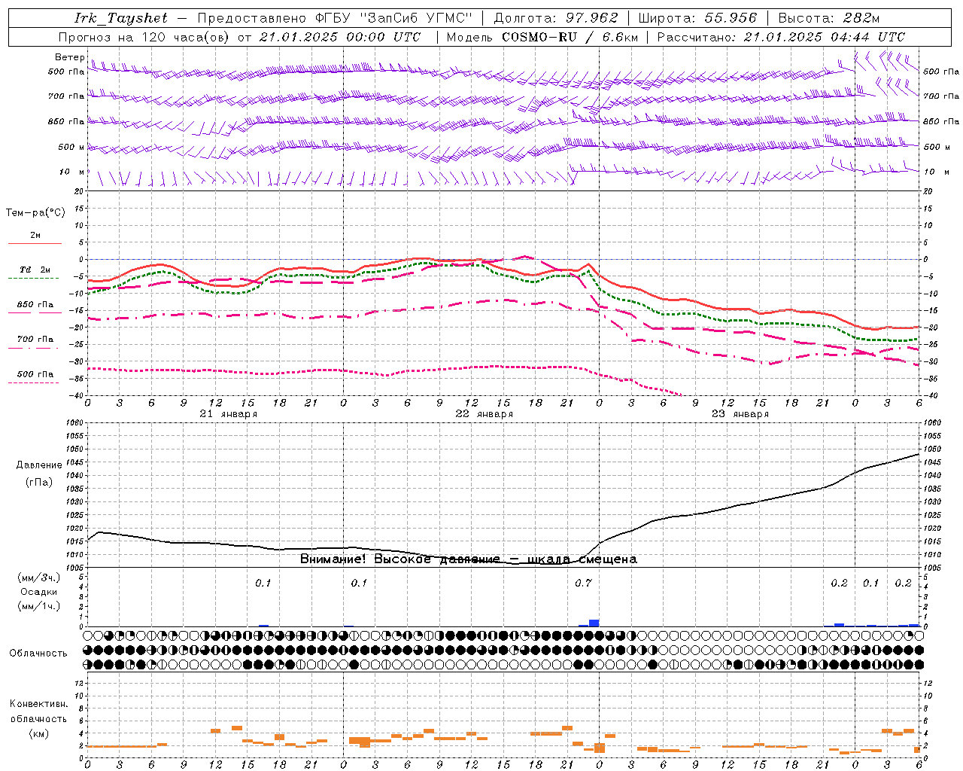Click the Долгота 97.962 longitude value
Viewport: 963px width, 771px height.
pyautogui.click(x=556, y=18)
